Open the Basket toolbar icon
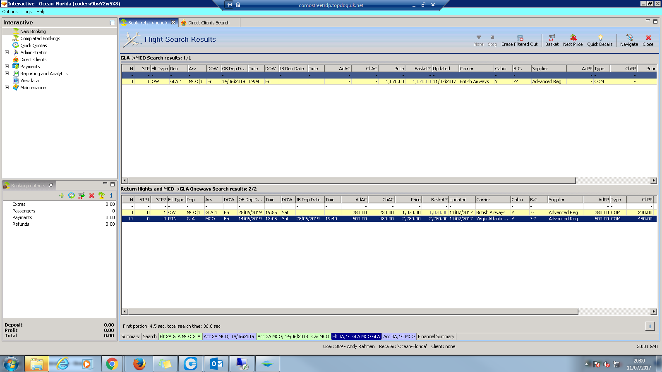This screenshot has width=662, height=372. [x=552, y=40]
